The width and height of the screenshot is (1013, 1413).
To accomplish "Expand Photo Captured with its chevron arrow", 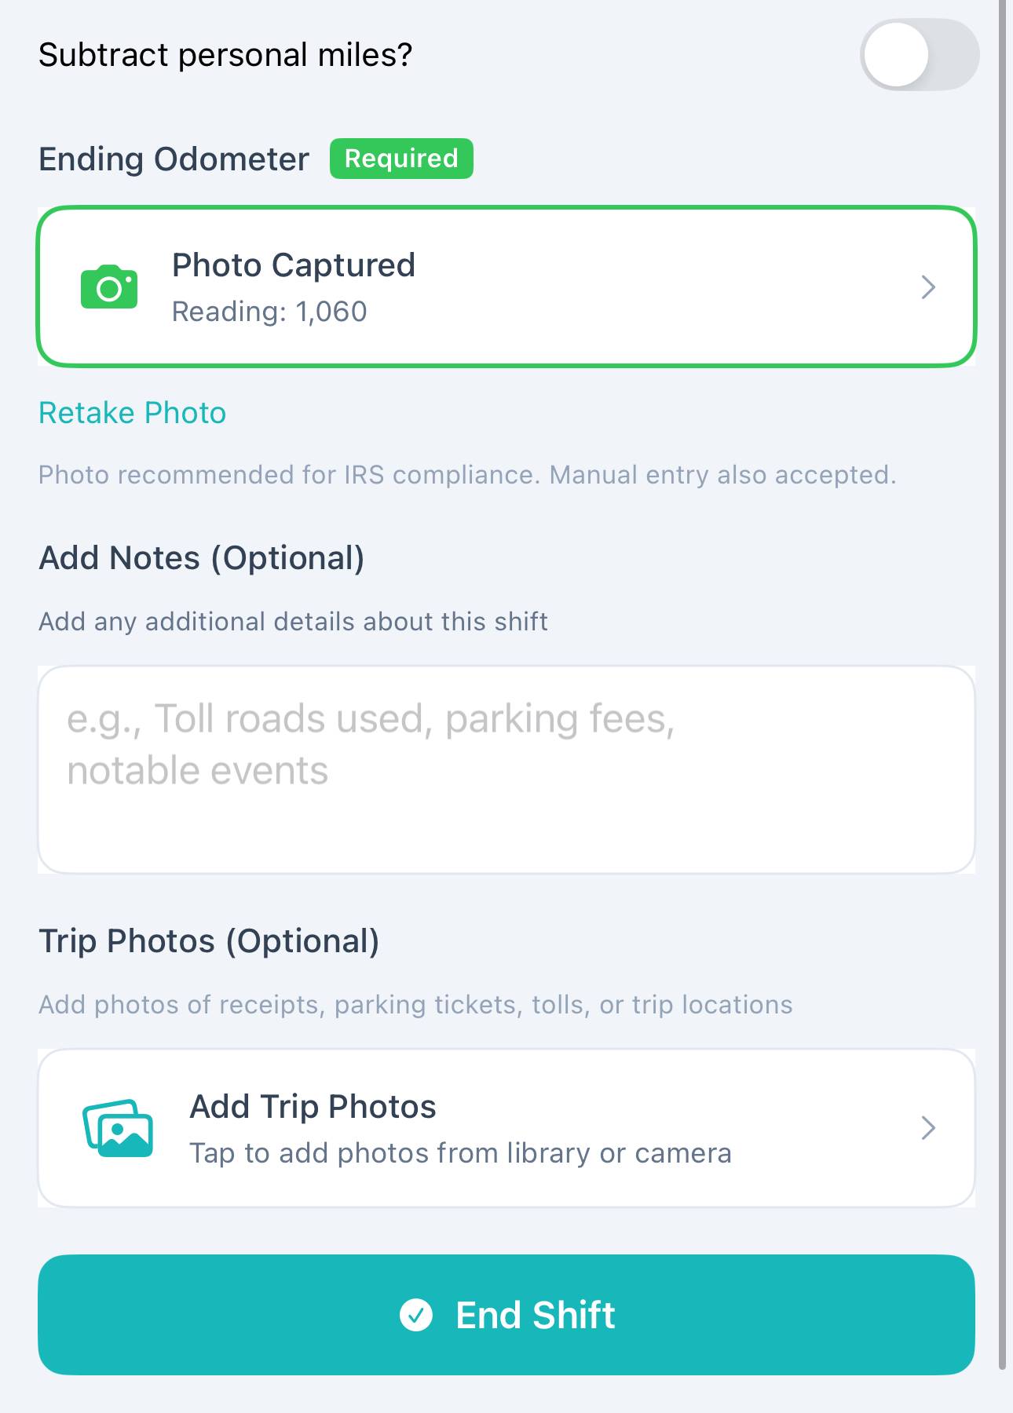I will [x=927, y=287].
